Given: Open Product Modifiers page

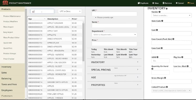Looking at the screenshot, I should click(11, 21).
